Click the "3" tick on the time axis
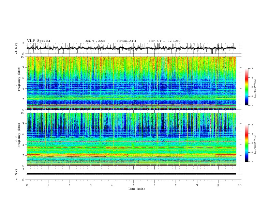This screenshot has width=270, height=208. click(x=91, y=185)
